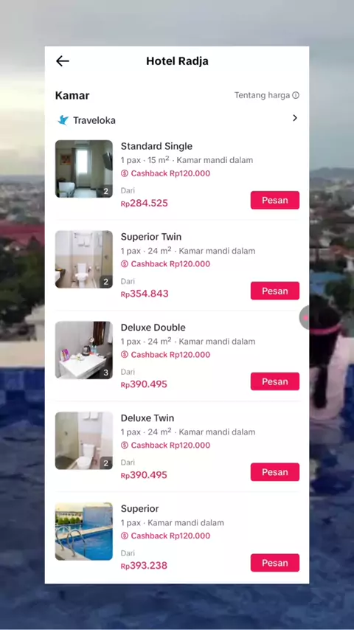Book the Deluxe Double room with Pesan
The image size is (354, 630).
tap(275, 381)
